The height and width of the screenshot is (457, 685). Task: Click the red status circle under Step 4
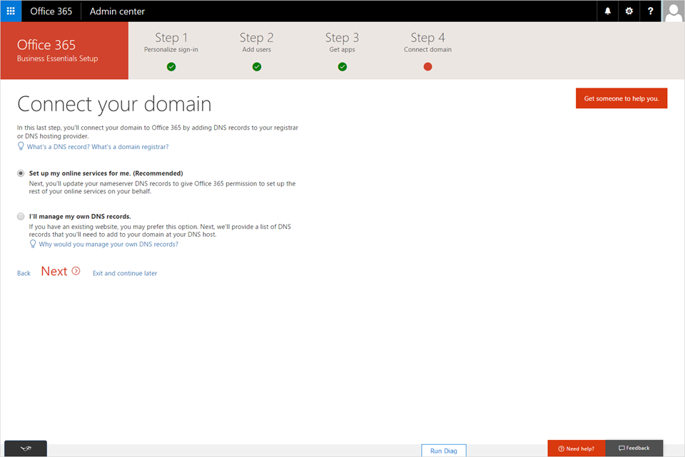point(427,66)
